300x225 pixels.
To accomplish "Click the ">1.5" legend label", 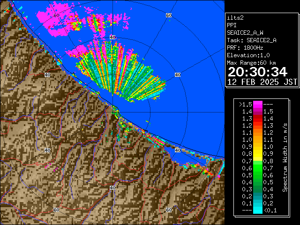I will pyautogui.click(x=246, y=105).
